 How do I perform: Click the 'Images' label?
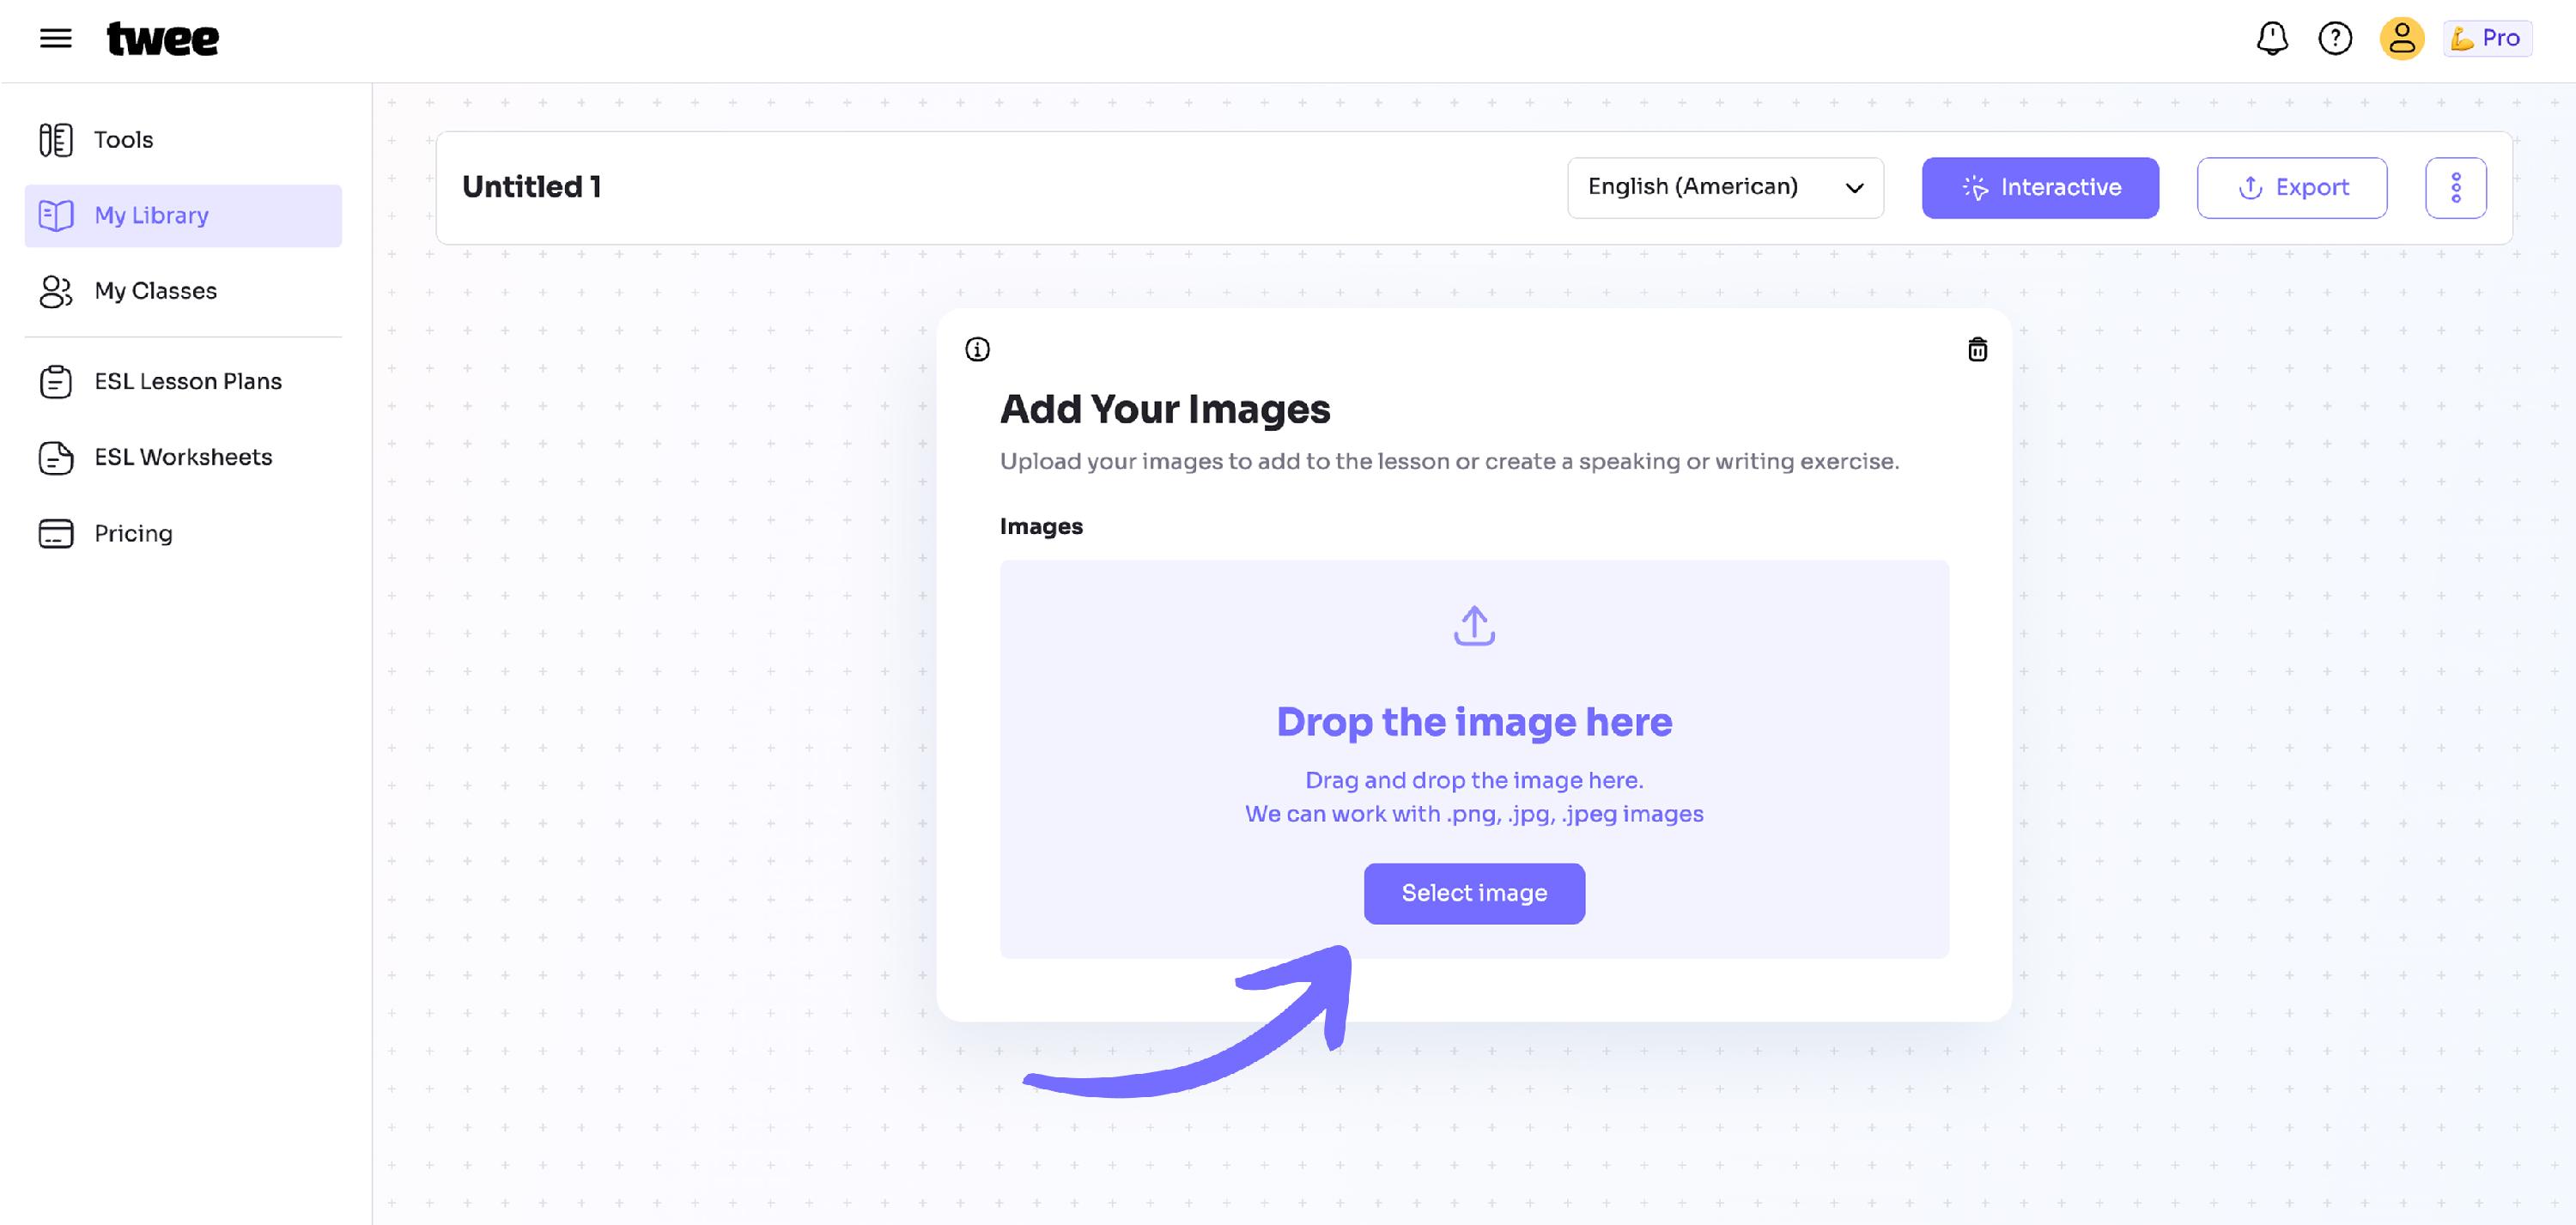1041,527
